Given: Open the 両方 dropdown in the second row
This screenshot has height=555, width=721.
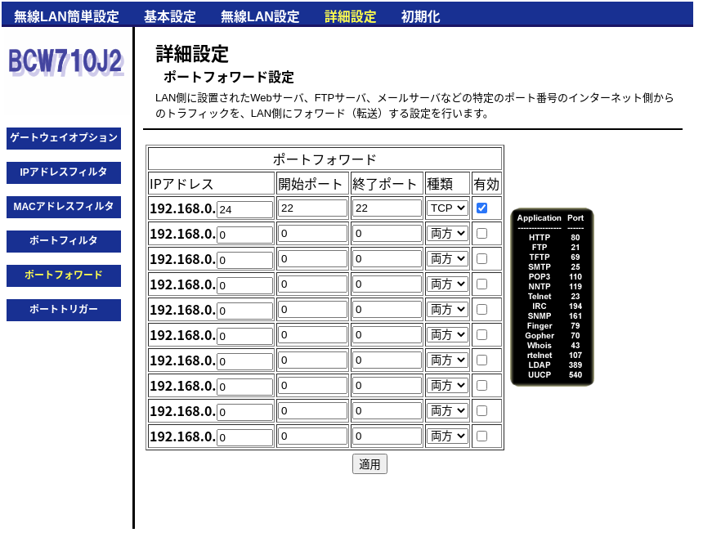Looking at the screenshot, I should (446, 233).
